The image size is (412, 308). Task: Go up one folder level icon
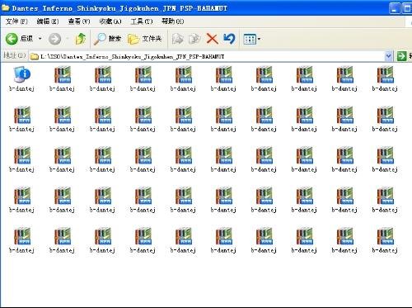[x=81, y=39]
